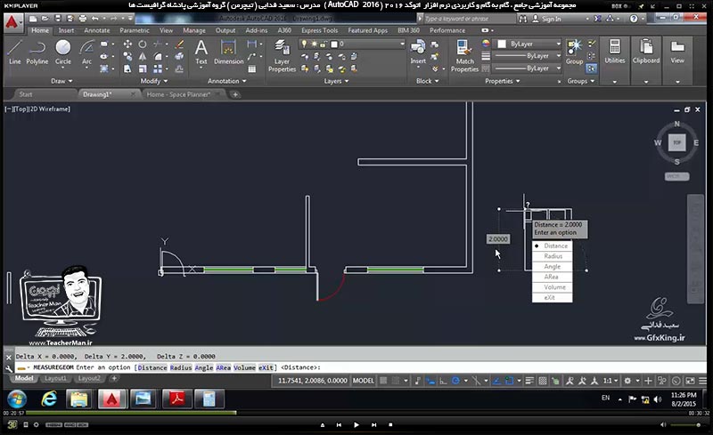Expand the Draw panel
The image size is (713, 435).
pyautogui.click(x=61, y=81)
